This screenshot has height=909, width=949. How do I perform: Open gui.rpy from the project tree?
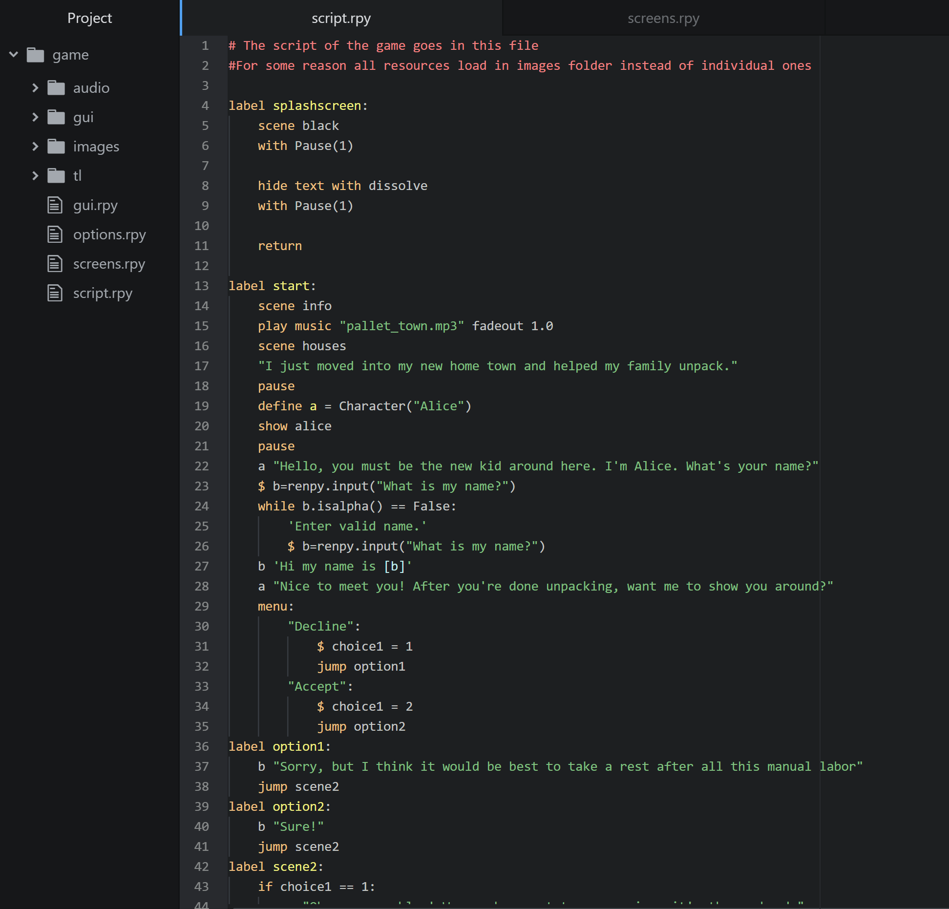pos(95,206)
